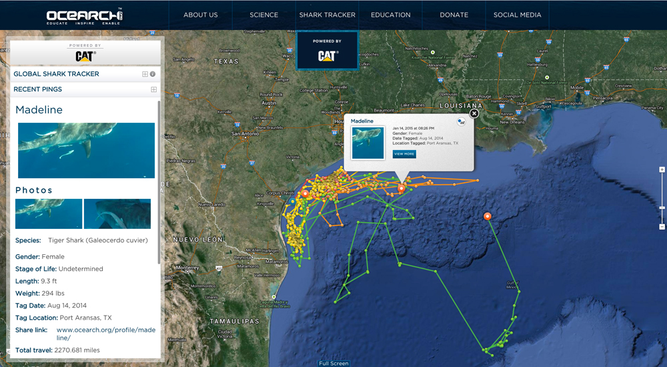Viewport: 667px width, 367px height.
Task: Open the Education menu
Action: point(390,15)
